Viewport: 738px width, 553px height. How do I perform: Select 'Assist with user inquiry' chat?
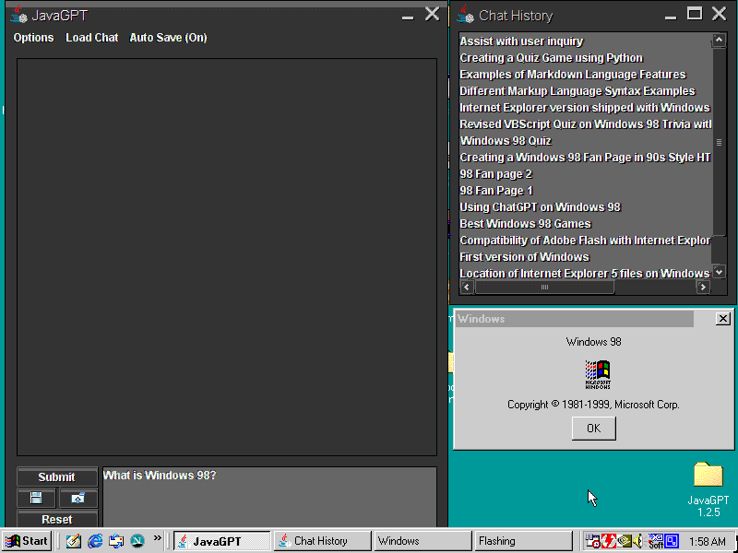(x=586, y=41)
